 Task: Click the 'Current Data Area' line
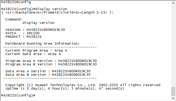(33, 54)
